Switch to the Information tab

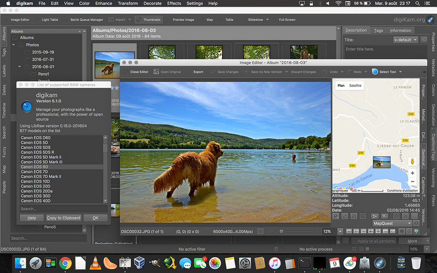click(400, 31)
